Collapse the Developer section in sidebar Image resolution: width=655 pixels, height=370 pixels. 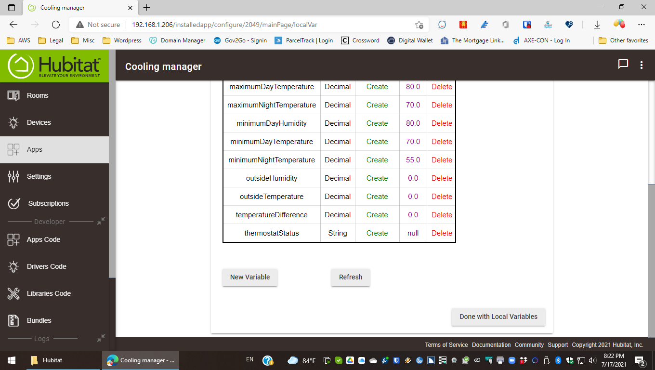pyautogui.click(x=101, y=221)
